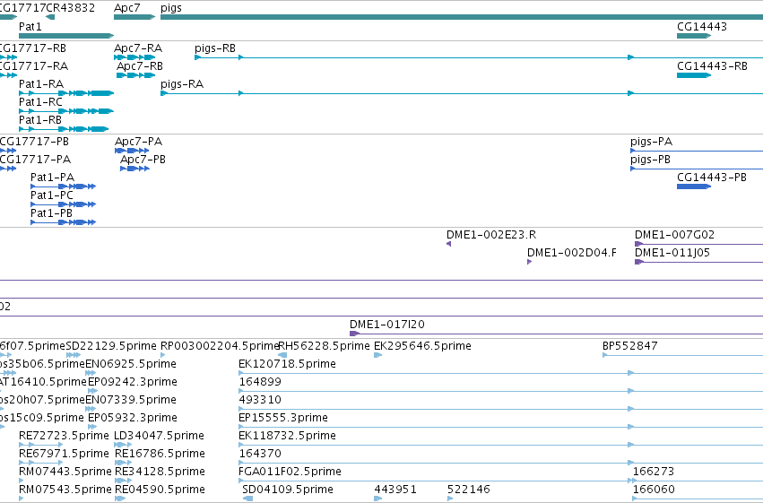
Task: Select the EK120718.5prime EST label
Action: pyautogui.click(x=287, y=364)
